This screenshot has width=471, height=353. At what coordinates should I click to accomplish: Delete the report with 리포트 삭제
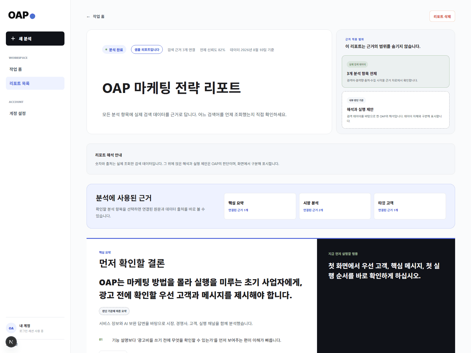tap(442, 16)
